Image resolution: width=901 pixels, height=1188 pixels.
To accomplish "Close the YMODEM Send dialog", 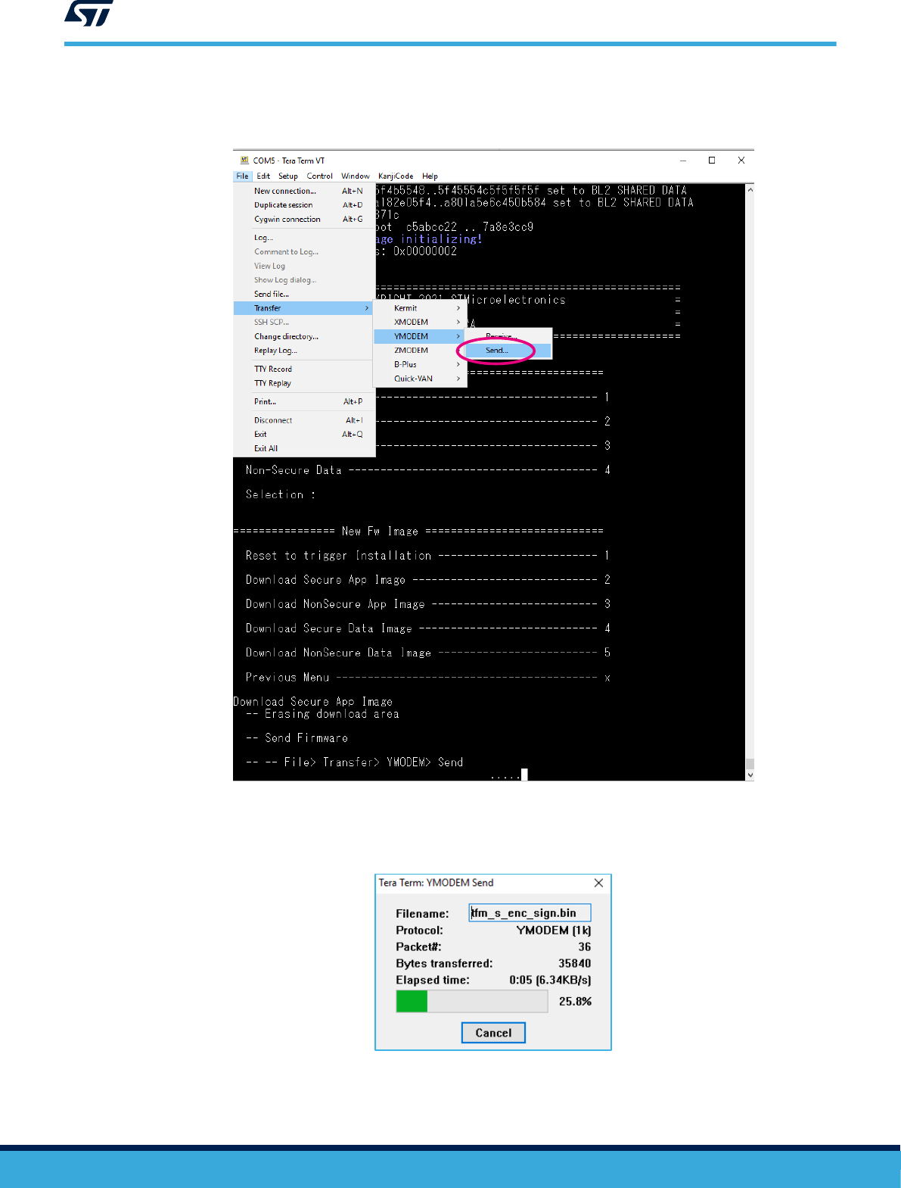I will tap(598, 883).
